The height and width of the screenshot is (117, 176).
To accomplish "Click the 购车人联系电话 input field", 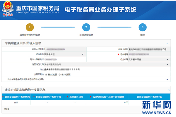I will click(65, 59).
